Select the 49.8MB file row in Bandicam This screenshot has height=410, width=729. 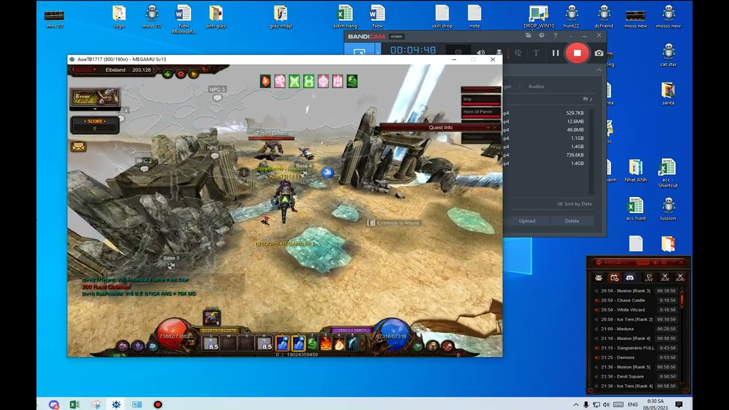544,130
